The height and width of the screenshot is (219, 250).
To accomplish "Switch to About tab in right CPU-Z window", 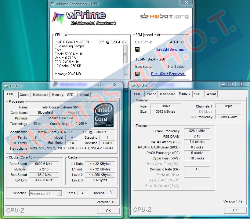I will (x=211, y=94).
